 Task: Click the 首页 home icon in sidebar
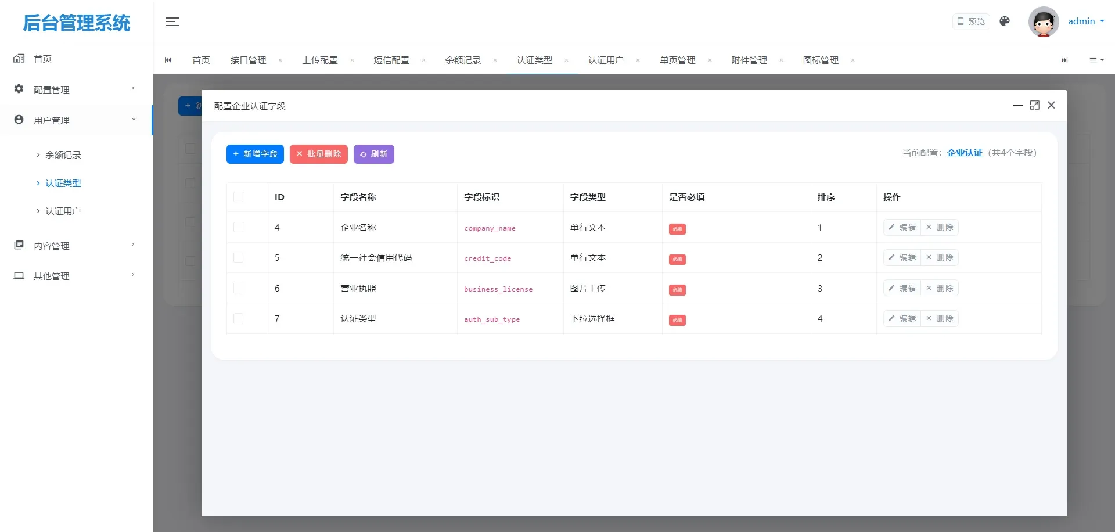point(18,58)
